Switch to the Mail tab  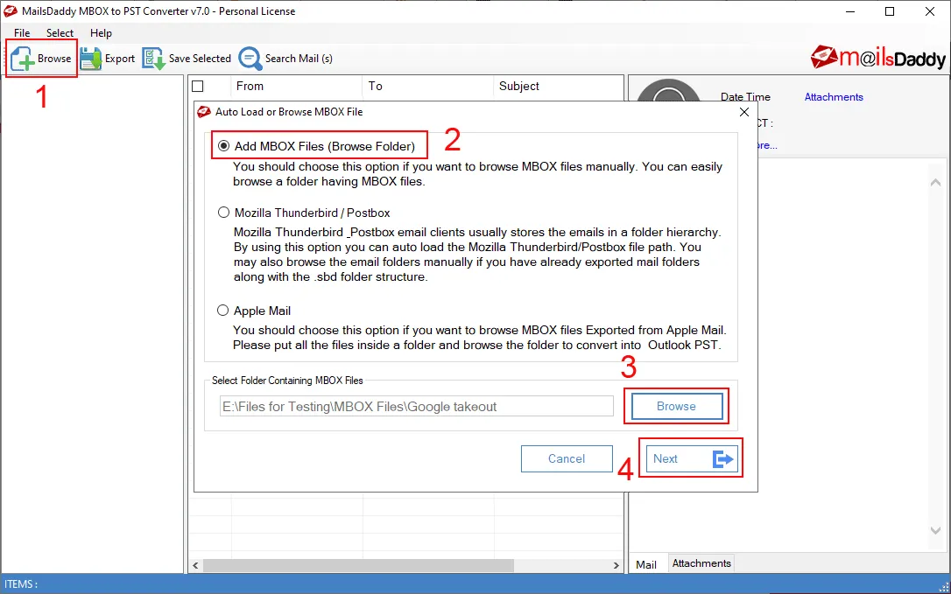point(647,563)
